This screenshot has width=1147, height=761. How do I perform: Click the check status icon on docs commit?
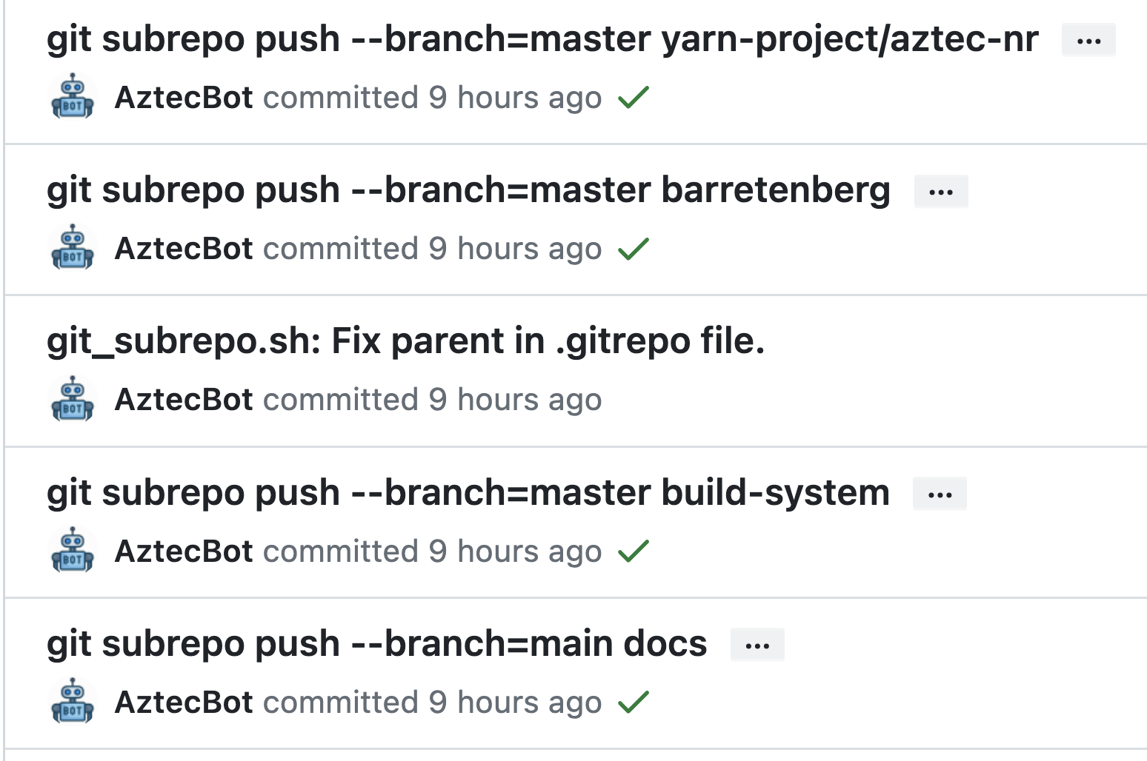pyautogui.click(x=634, y=702)
